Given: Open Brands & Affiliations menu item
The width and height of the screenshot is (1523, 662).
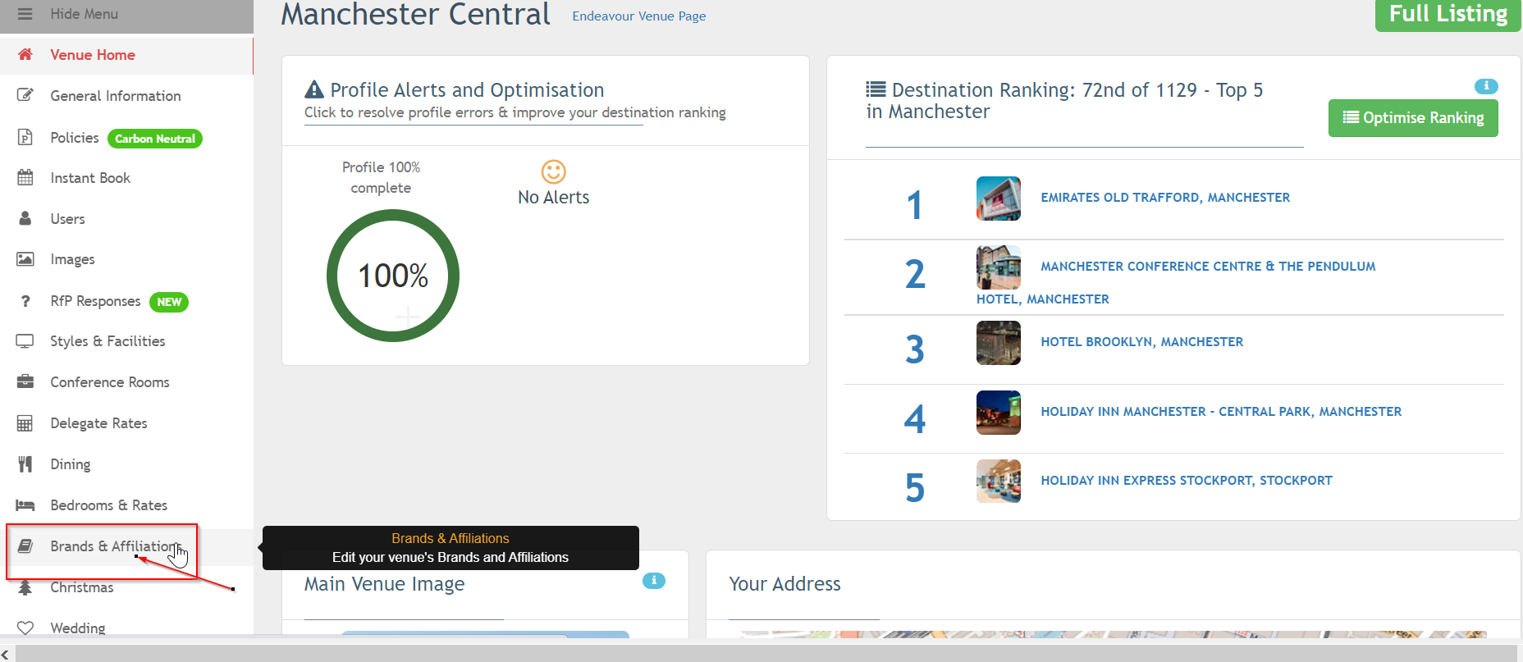Looking at the screenshot, I should [x=115, y=546].
